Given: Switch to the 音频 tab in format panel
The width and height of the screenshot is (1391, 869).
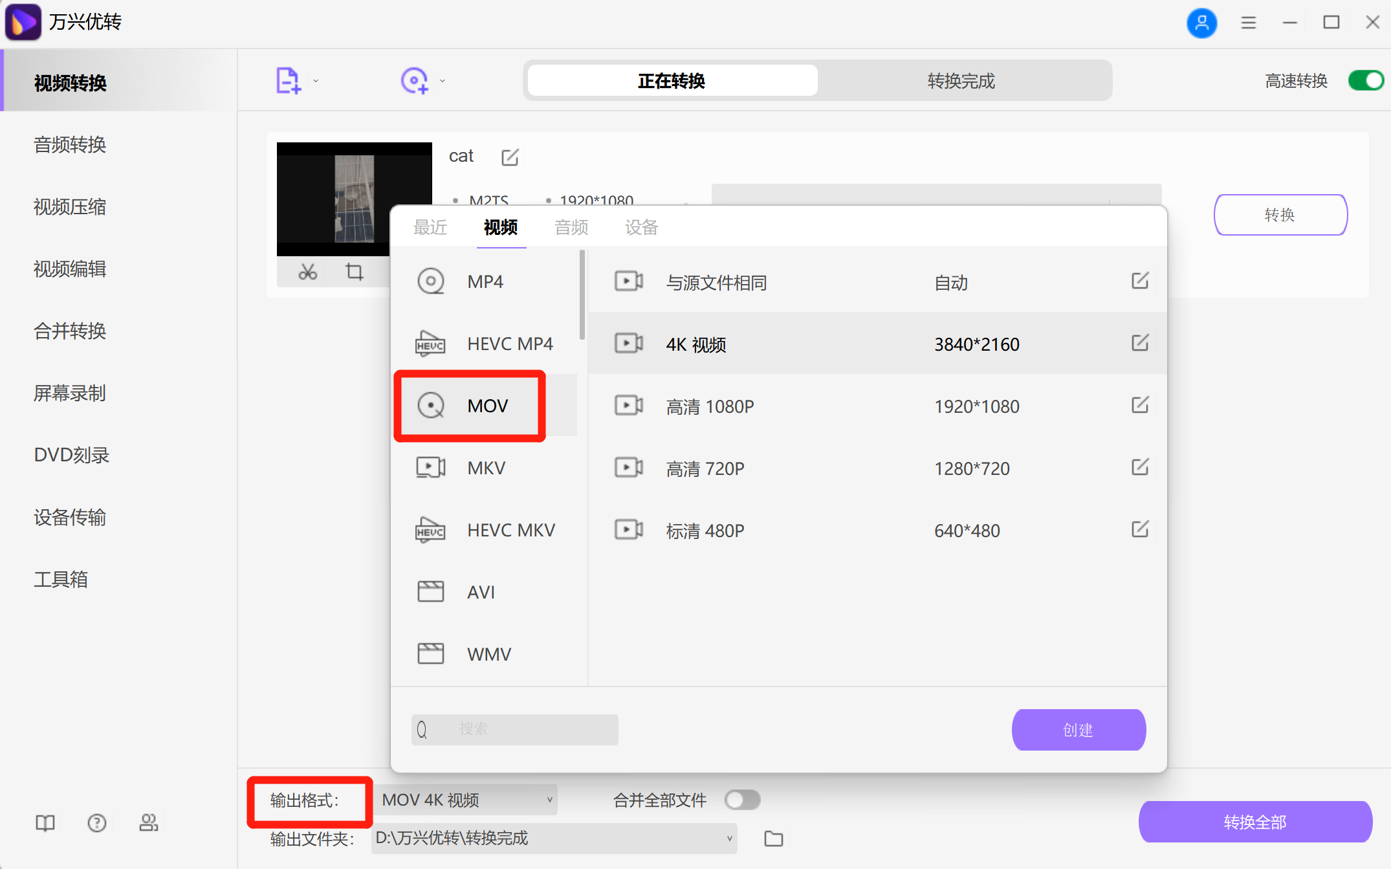Looking at the screenshot, I should pyautogui.click(x=571, y=227).
